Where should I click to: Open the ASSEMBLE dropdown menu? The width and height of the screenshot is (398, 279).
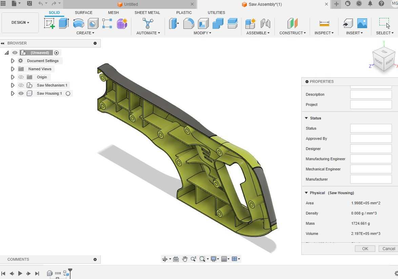click(258, 33)
